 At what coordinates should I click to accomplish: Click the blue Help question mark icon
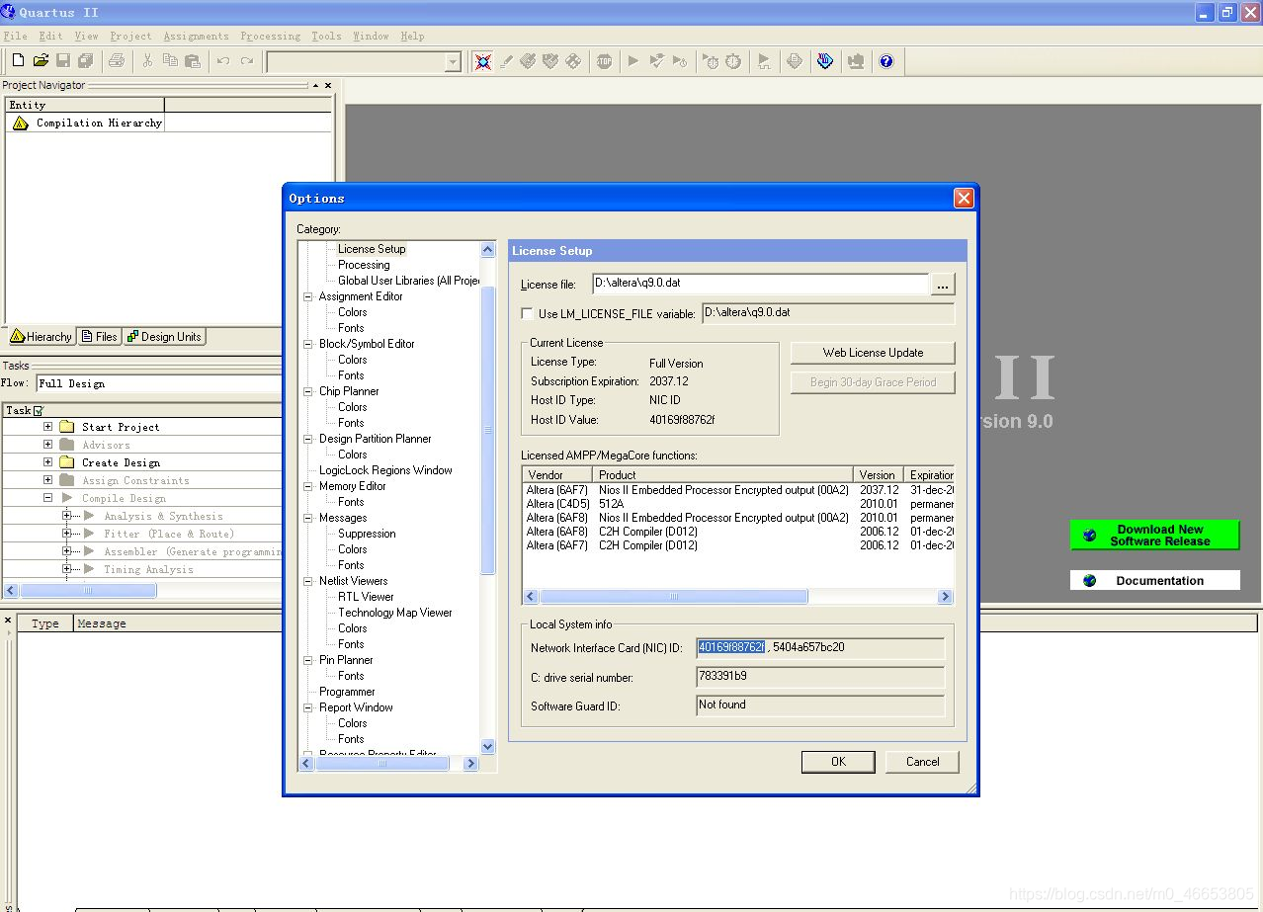886,61
